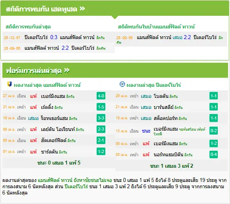230x204 pixels.
Task: Click the ร็อทเธอร์แฮม opponent name
Action: point(54,118)
